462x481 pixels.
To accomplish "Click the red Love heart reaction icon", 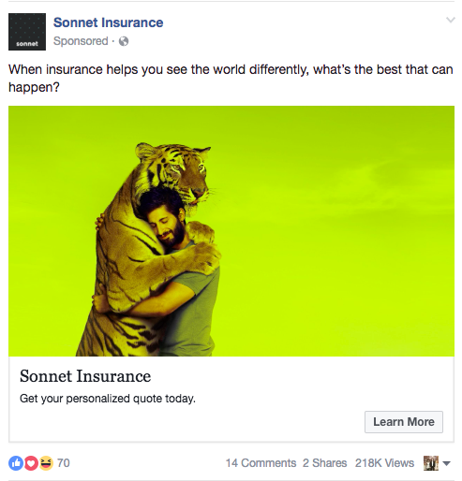I will [x=31, y=463].
